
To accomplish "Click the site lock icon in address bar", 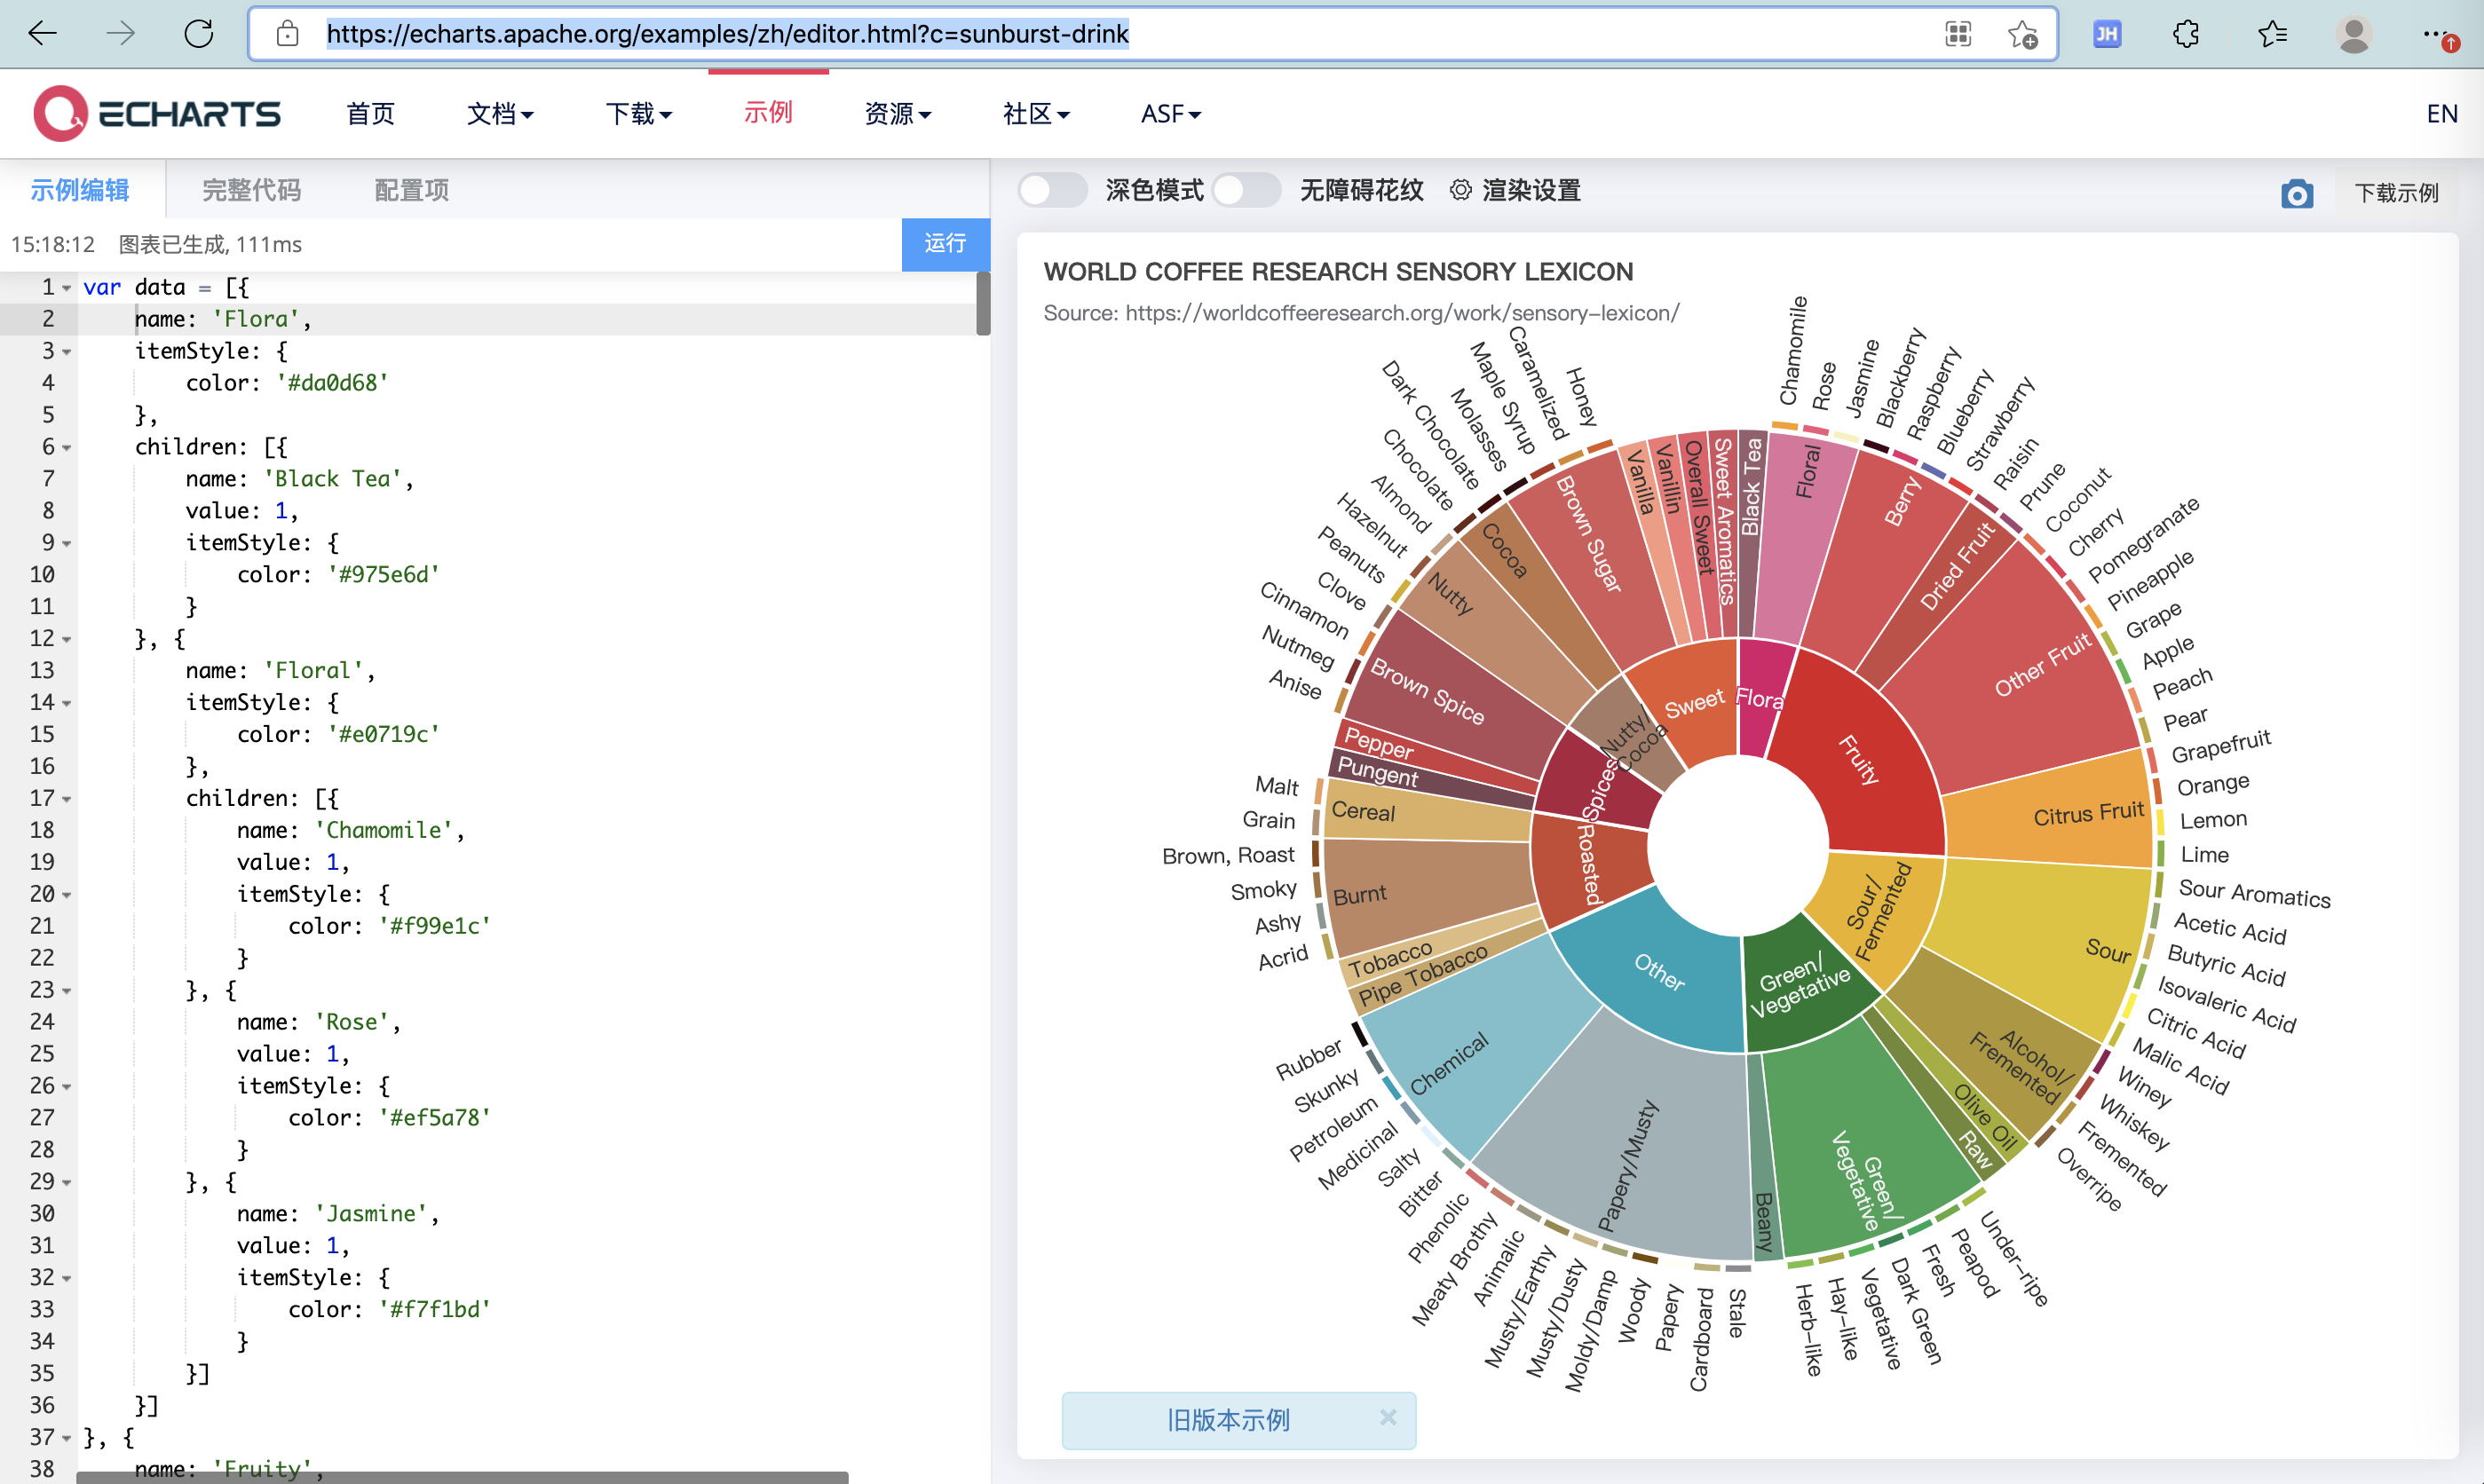I will pyautogui.click(x=287, y=34).
